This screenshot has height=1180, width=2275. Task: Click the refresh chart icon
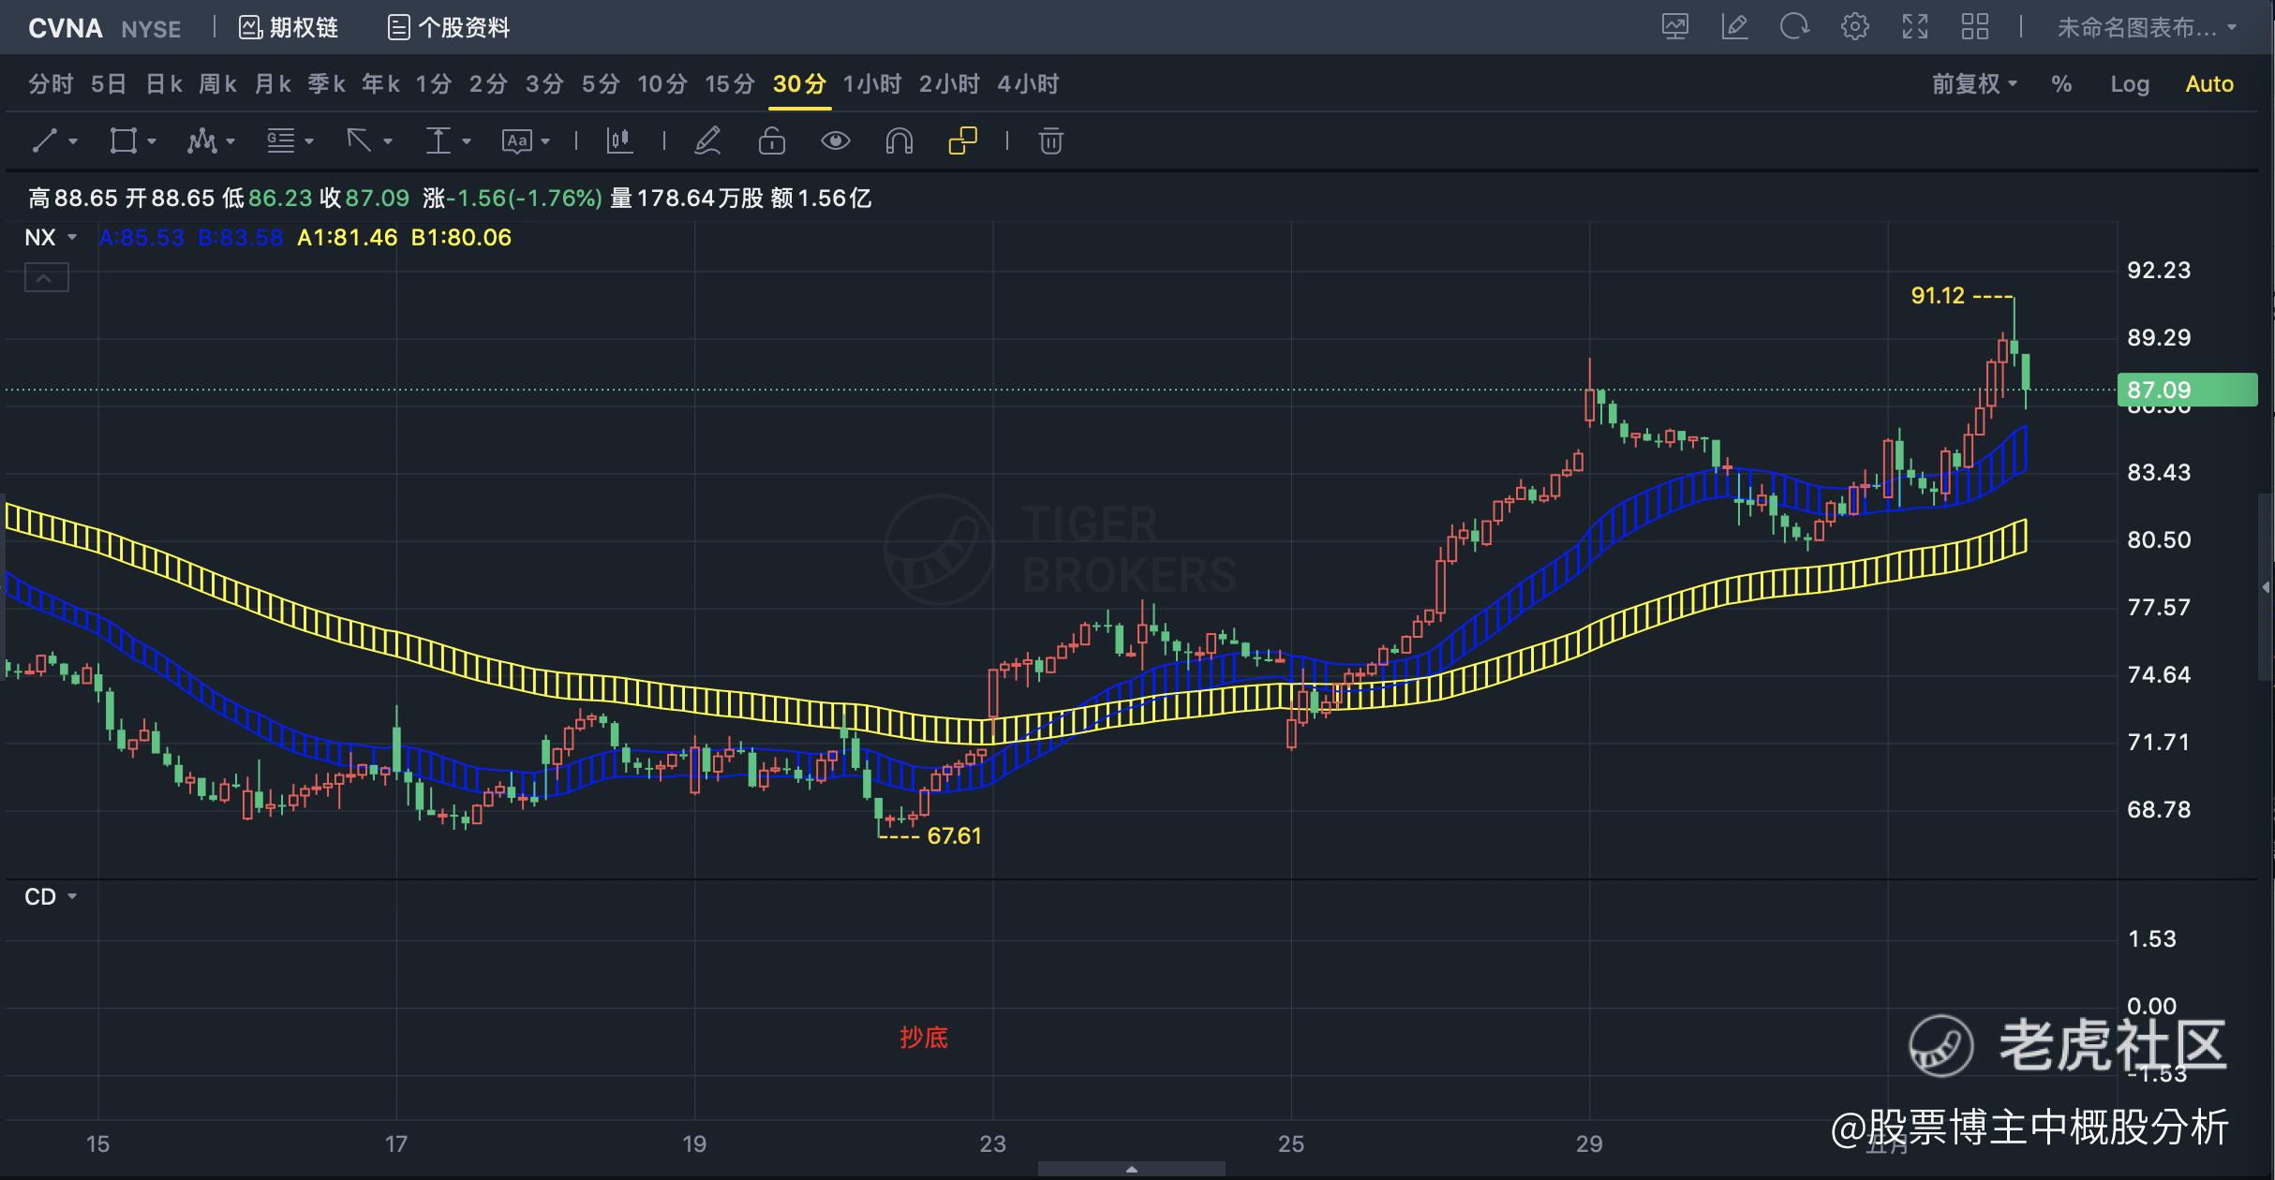coord(1794,27)
